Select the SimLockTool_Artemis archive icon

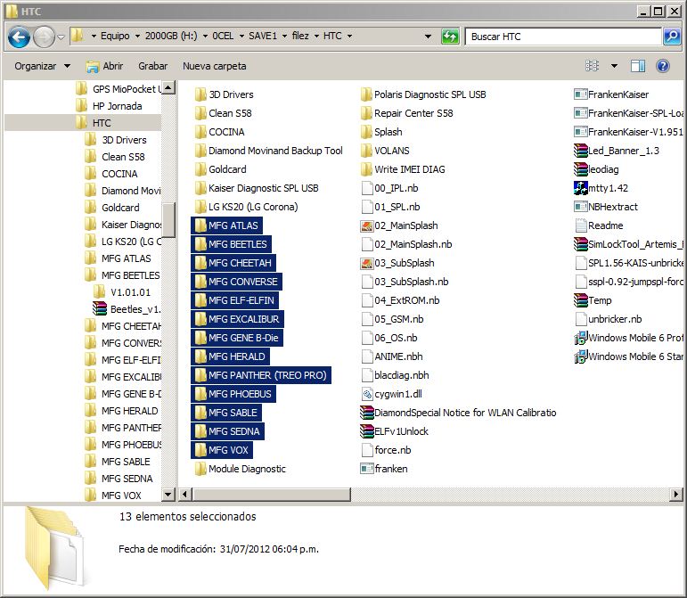[581, 244]
